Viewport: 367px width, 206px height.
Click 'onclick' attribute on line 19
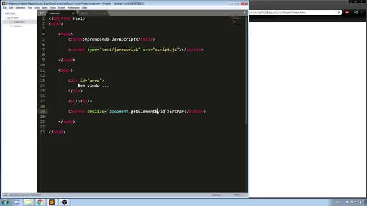coord(96,112)
